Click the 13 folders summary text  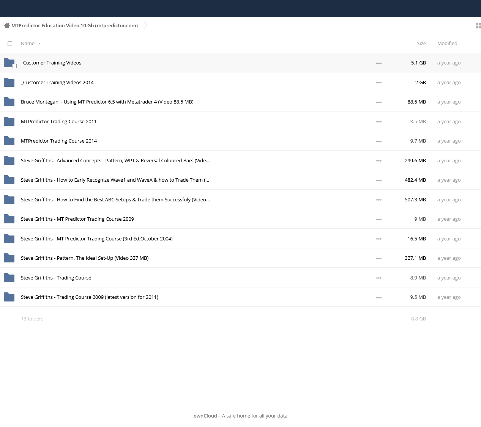[x=32, y=319]
